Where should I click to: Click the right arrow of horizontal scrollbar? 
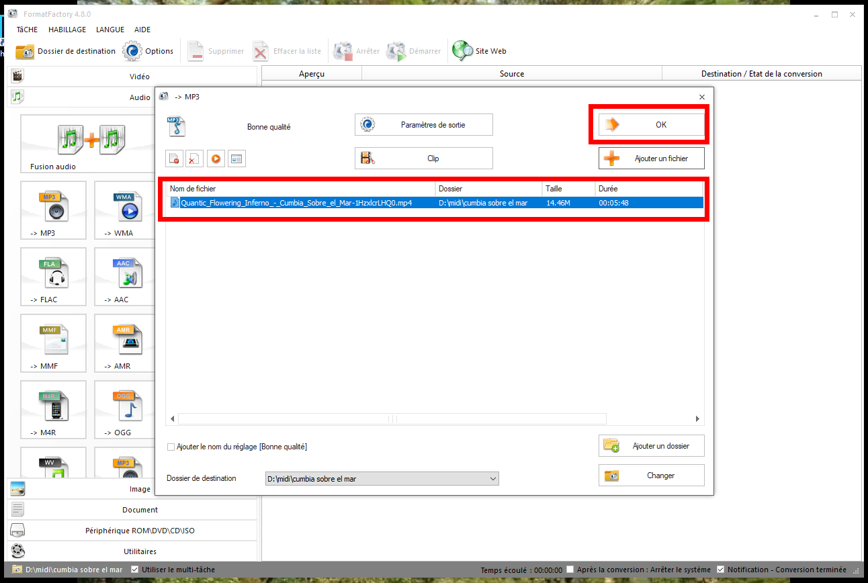pos(697,419)
